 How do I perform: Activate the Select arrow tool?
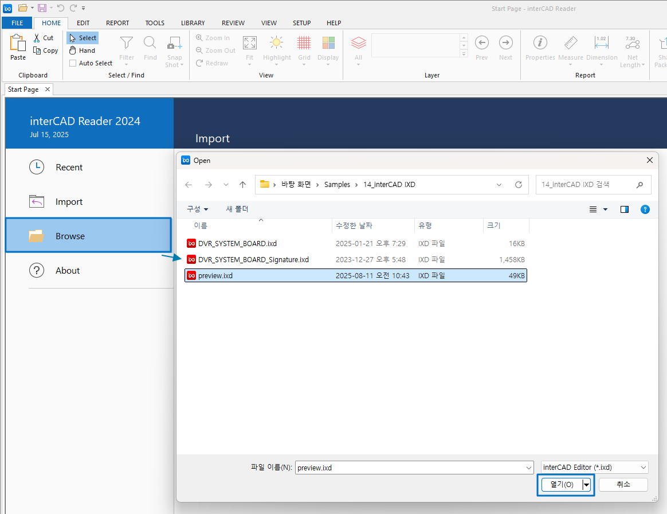(x=83, y=38)
